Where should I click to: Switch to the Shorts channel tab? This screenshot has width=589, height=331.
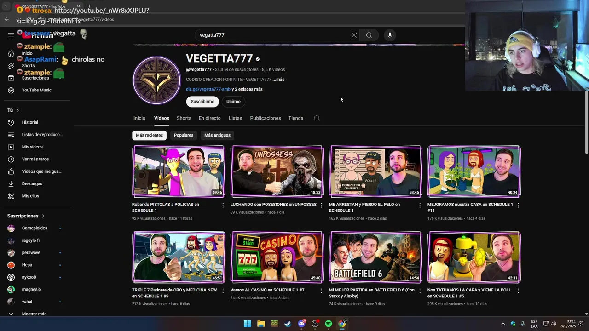coord(184,118)
